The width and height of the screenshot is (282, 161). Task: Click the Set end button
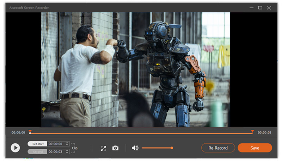(x=37, y=151)
